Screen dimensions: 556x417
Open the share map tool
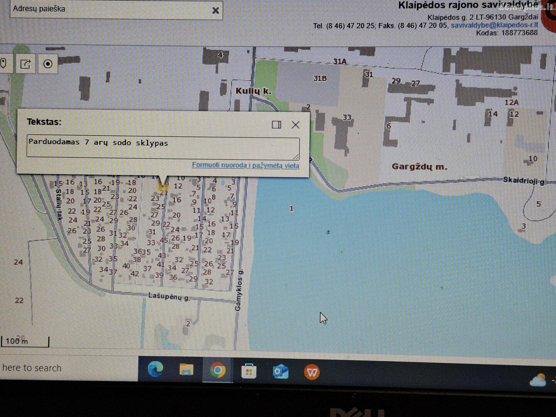pyautogui.click(x=25, y=64)
